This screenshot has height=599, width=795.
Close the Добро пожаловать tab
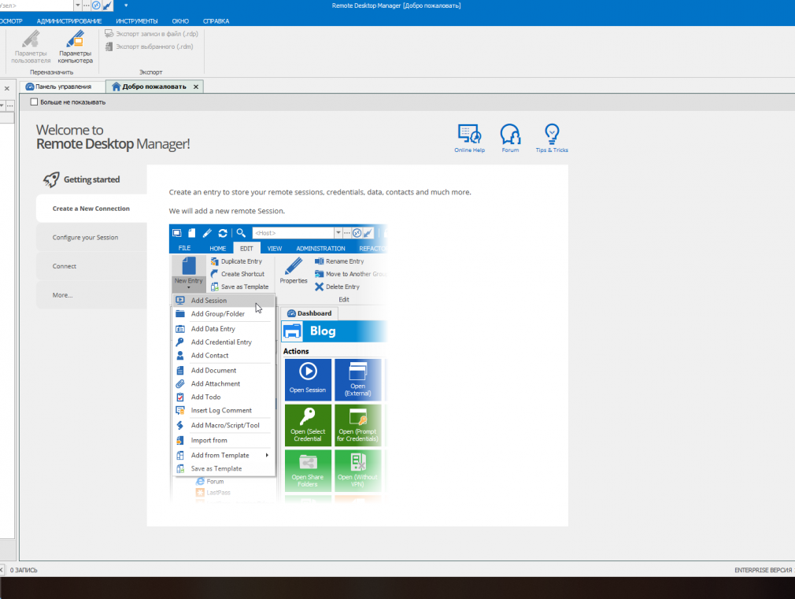click(196, 87)
